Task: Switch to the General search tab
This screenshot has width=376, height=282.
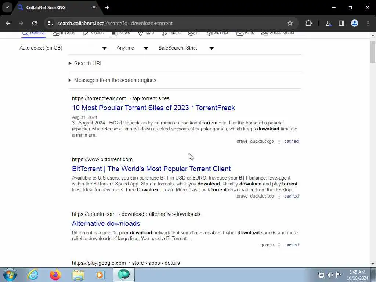Action: coord(33,33)
